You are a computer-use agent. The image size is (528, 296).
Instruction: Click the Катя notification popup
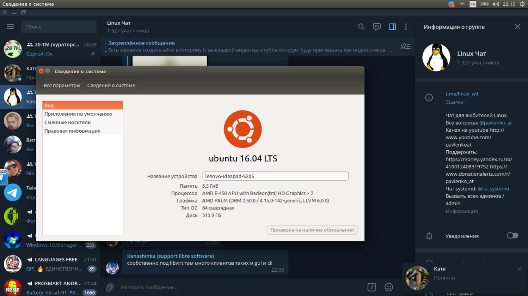pos(465,277)
